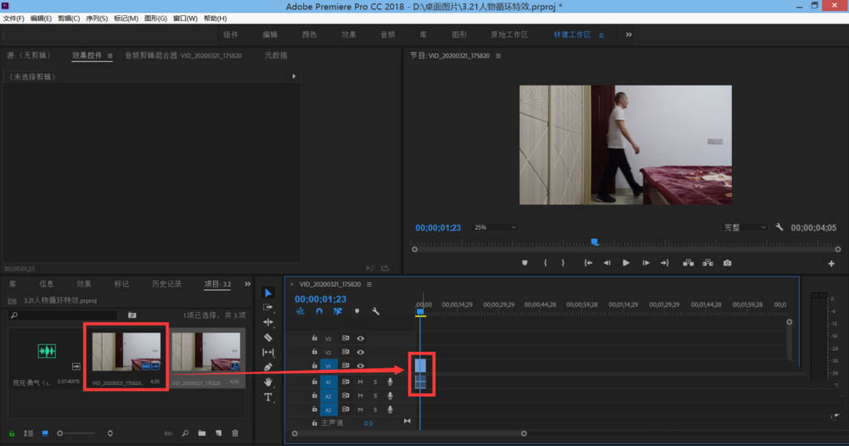Toggle lock on track V3
Image resolution: width=849 pixels, height=446 pixels.
point(314,338)
